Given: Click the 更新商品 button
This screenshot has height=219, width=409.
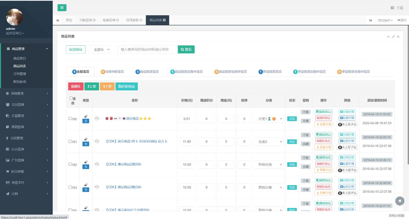Looking at the screenshot, I should point(127,86).
